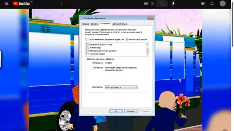
Task: Close the Свойства: Динамики dialog
Action: pos(150,18)
